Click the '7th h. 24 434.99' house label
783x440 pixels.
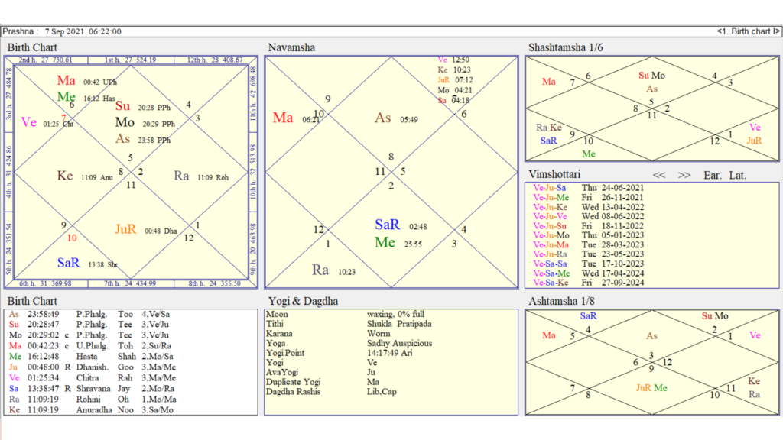tap(130, 283)
